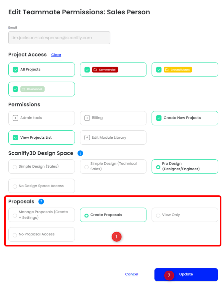This screenshot has height=285, width=223.
Task: Click the disabled Email input field
Action: (59, 38)
